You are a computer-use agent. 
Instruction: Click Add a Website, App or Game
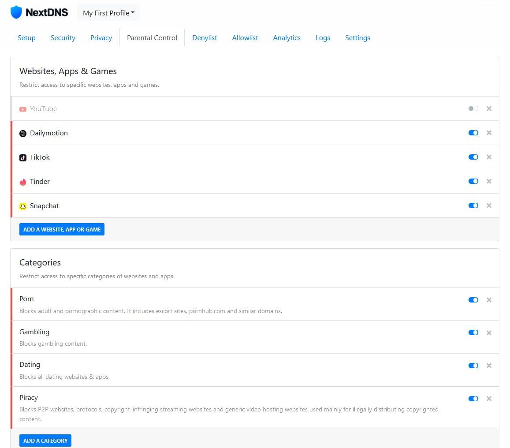pyautogui.click(x=62, y=229)
